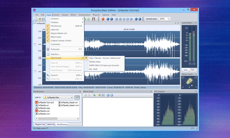Select the Sample Index time format
Viewport: 230px width, 138px height.
pyautogui.click(x=95, y=62)
